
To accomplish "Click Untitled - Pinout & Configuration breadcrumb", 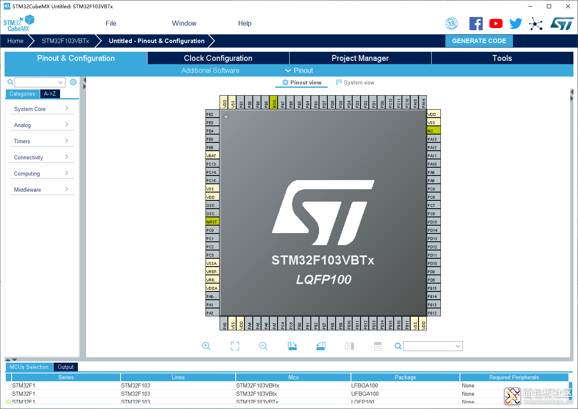I will (157, 41).
